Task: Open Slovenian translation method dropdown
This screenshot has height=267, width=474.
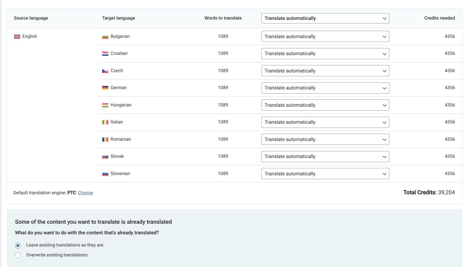Action: pyautogui.click(x=325, y=174)
